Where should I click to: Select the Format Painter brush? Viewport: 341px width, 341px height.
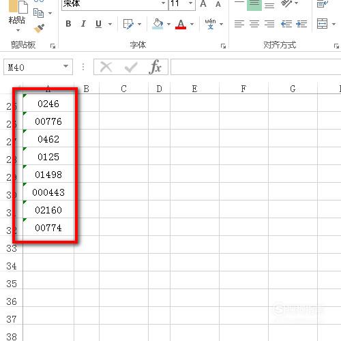(39, 29)
